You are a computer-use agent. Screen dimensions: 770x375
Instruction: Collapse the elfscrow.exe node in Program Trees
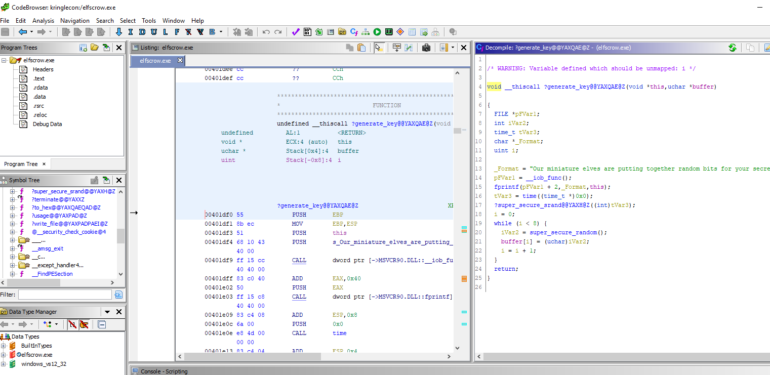(4, 60)
